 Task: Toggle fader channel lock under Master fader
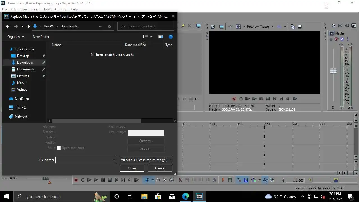coord(333,107)
